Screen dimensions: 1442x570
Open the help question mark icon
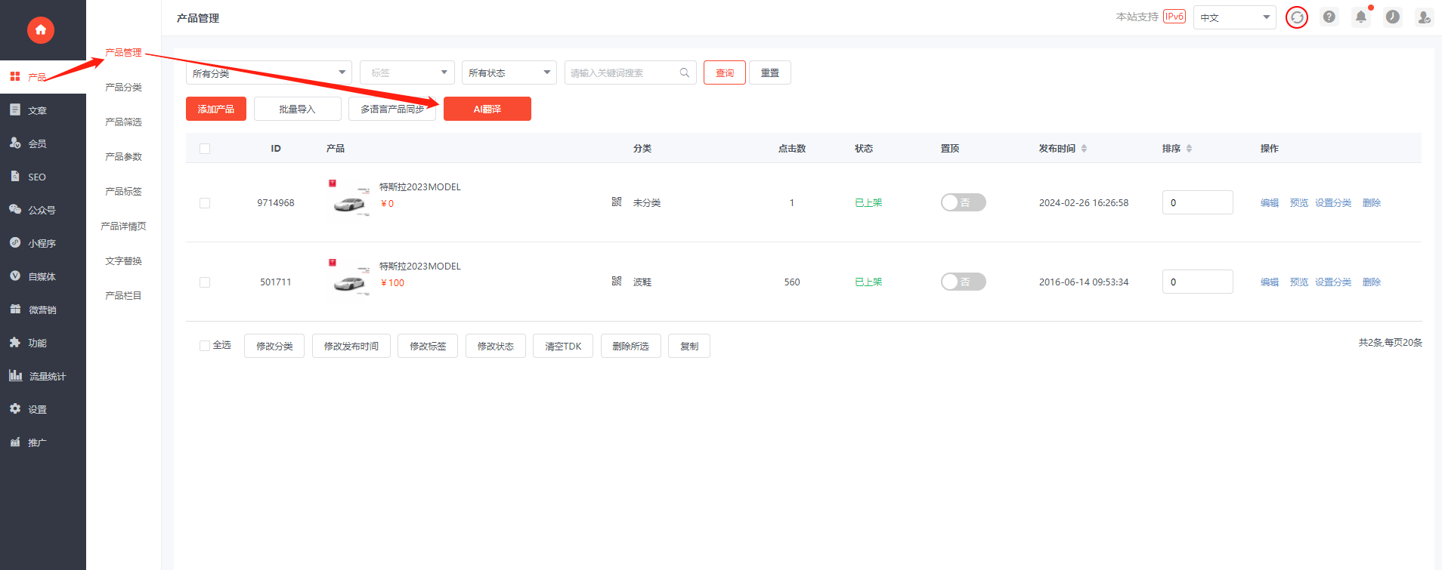click(x=1329, y=17)
